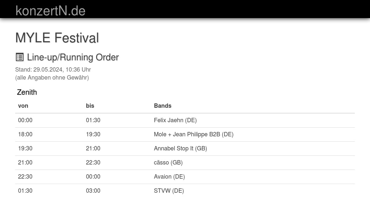
Task: Select the Line-up/Running Order heading text
Action: pos(73,57)
